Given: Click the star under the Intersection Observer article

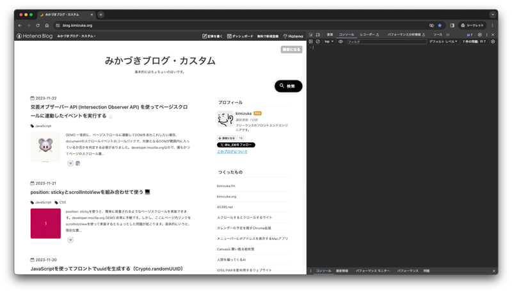Looking at the screenshot, I should pyautogui.click(x=70, y=163).
